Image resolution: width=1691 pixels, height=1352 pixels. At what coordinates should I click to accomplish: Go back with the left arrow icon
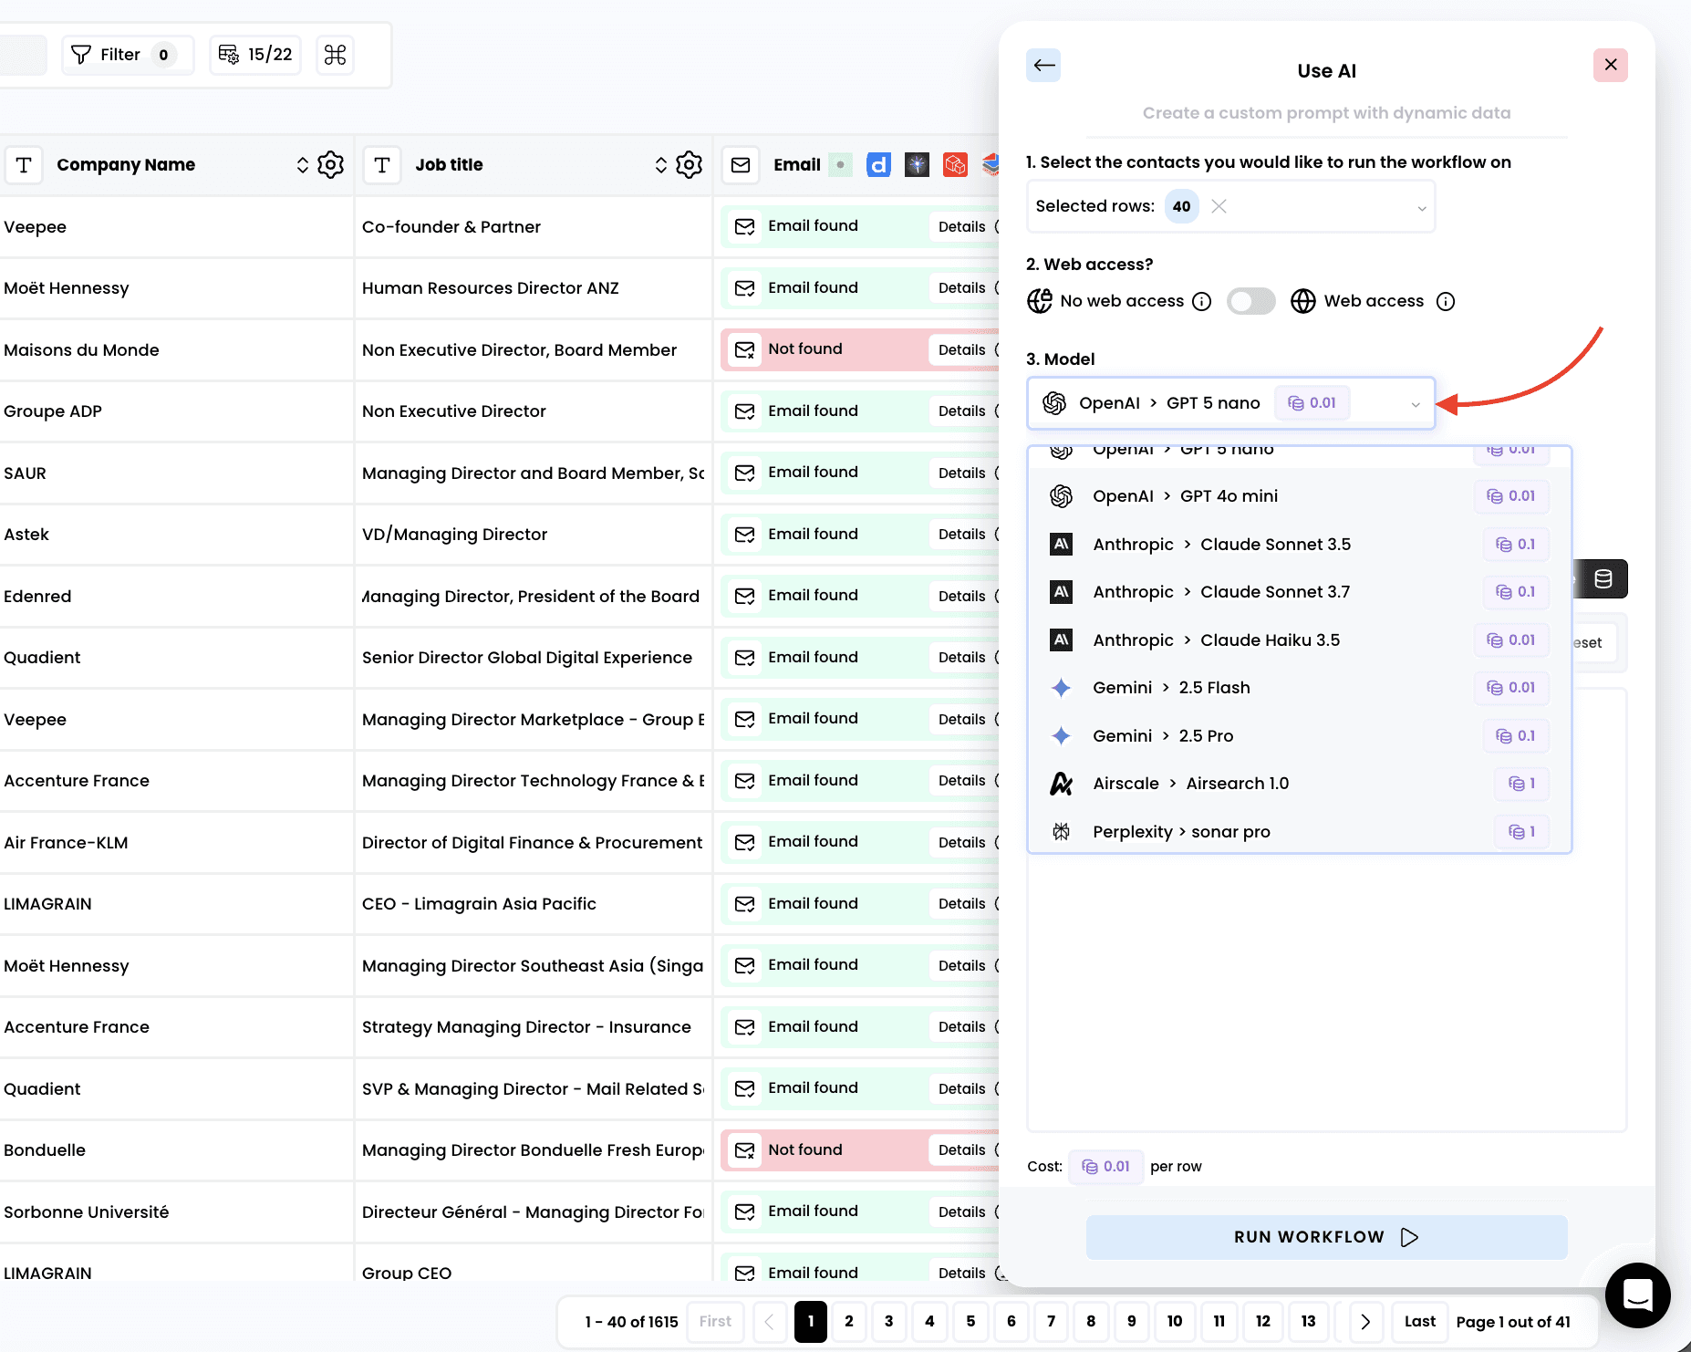pyautogui.click(x=1043, y=65)
